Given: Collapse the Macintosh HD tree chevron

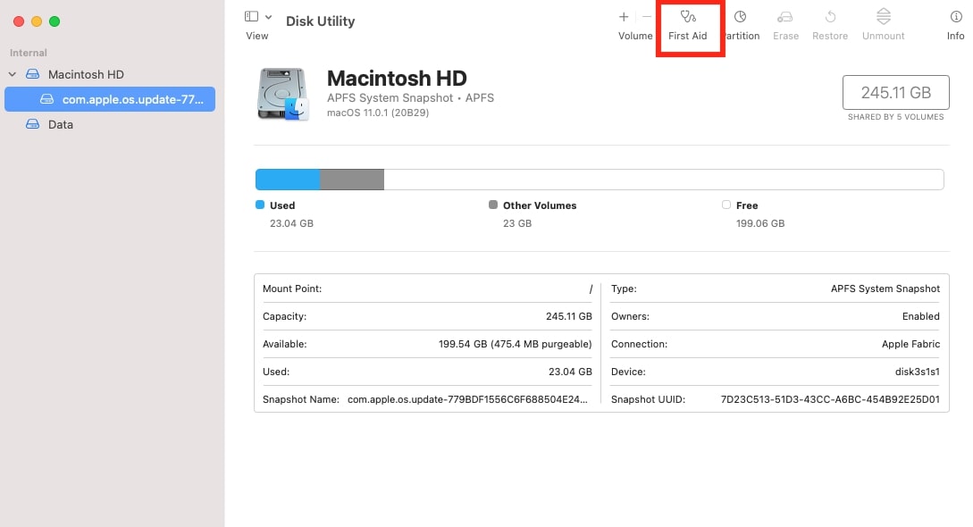Looking at the screenshot, I should point(12,74).
